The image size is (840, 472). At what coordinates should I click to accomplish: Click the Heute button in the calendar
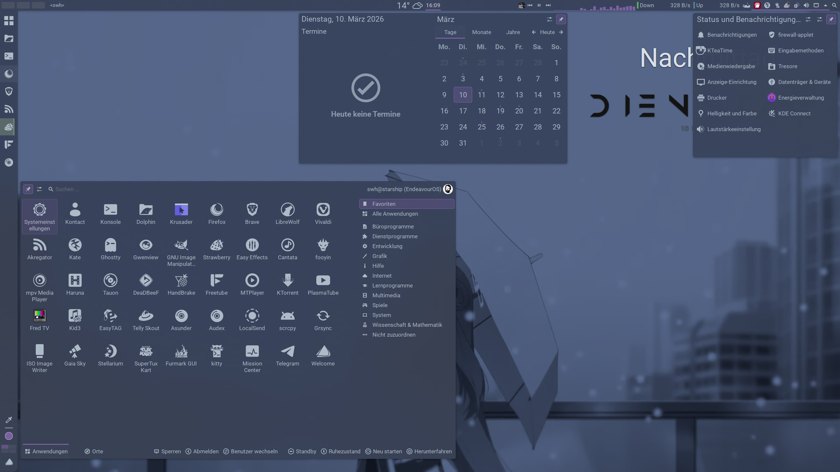click(x=547, y=32)
